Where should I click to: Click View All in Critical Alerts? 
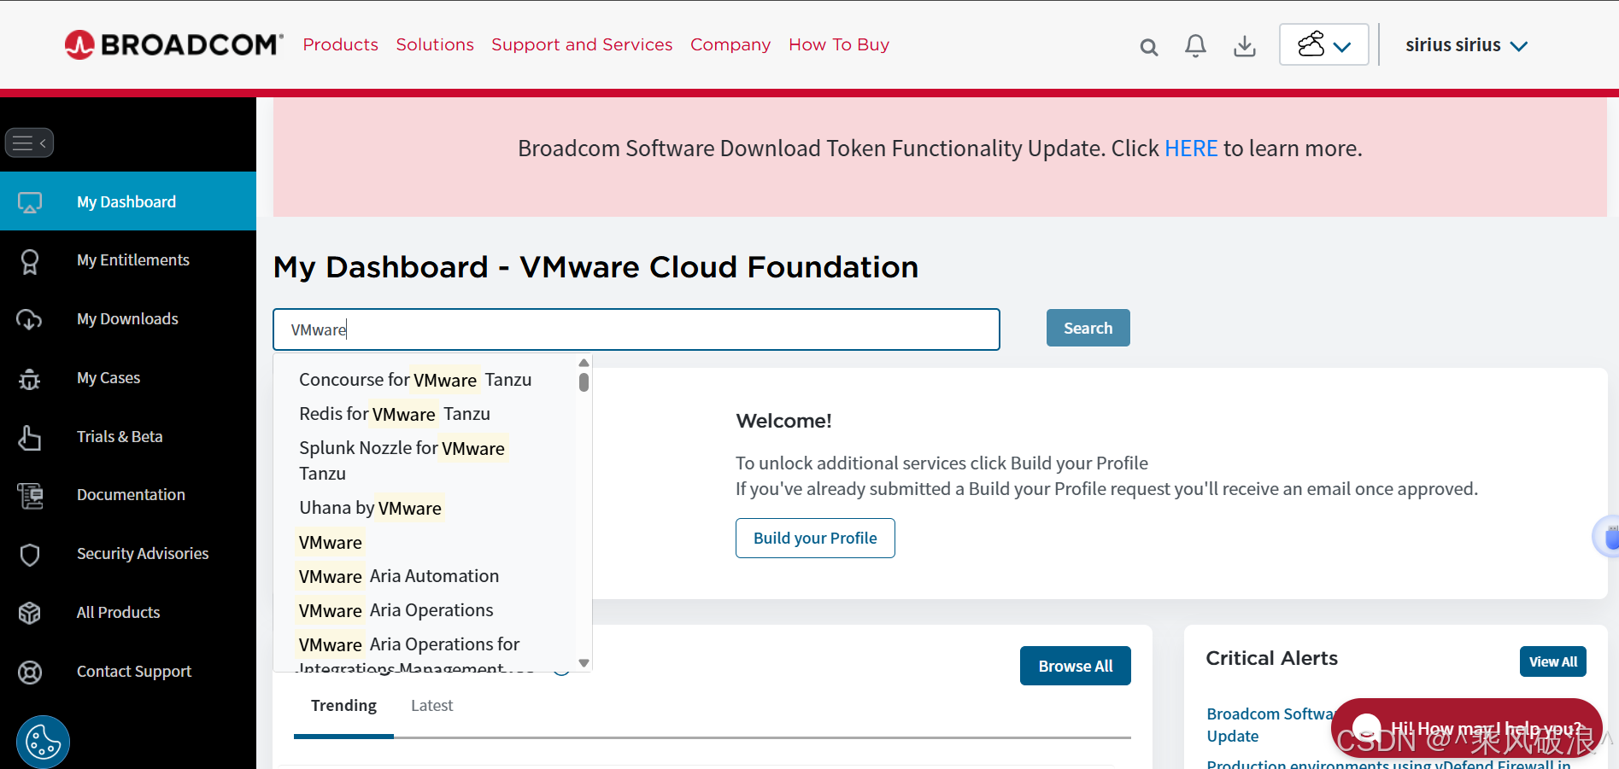1552,661
